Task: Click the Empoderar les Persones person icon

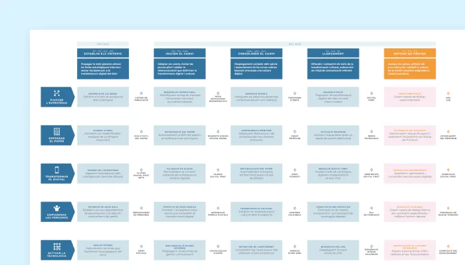Action: [x=56, y=208]
